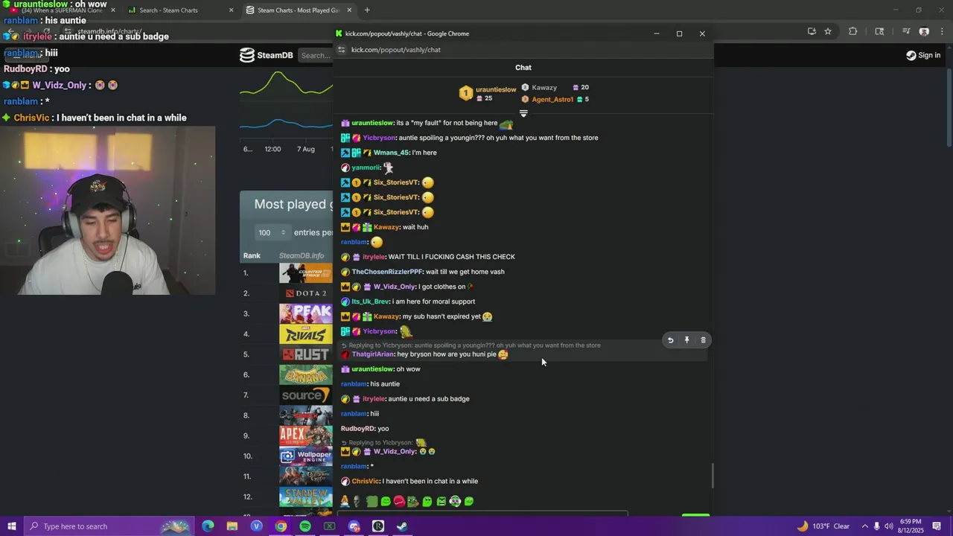This screenshot has width=953, height=536.
Task: Click RudboyRD's username in chat
Action: click(357, 429)
